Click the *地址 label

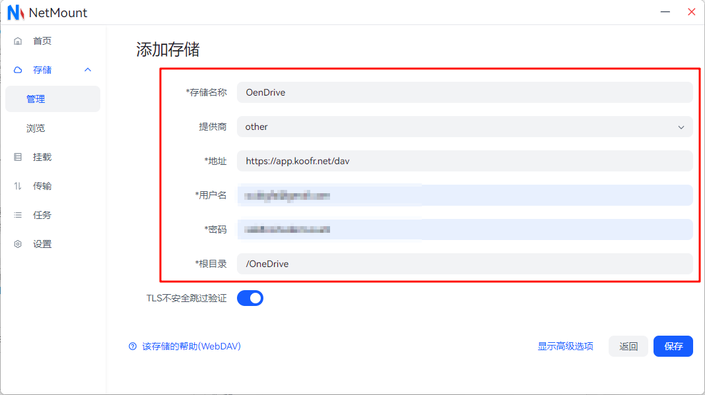tap(215, 161)
